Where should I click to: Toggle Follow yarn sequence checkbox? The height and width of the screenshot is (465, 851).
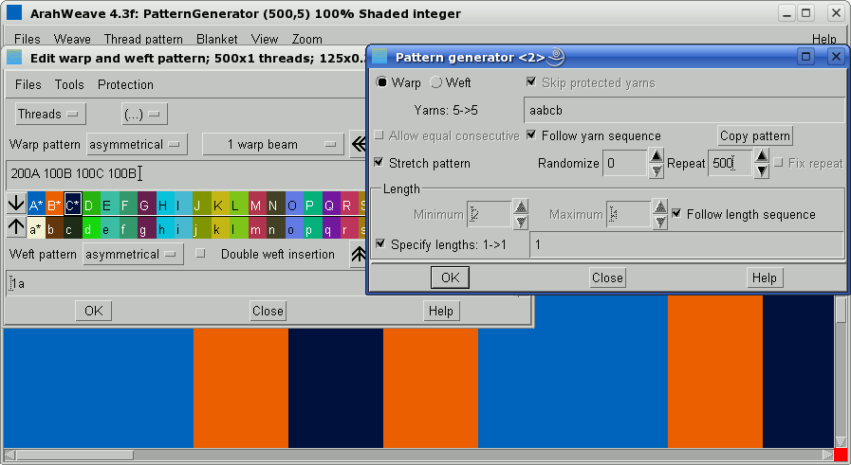[531, 134]
